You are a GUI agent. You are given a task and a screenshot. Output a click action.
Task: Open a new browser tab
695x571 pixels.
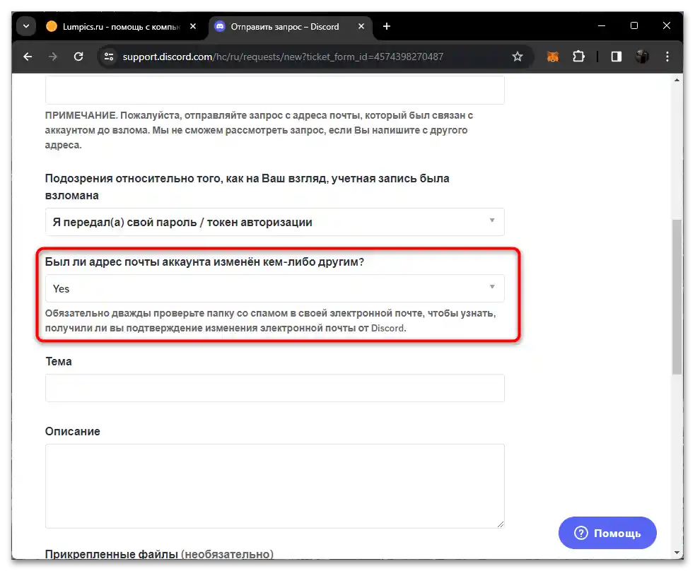[387, 27]
